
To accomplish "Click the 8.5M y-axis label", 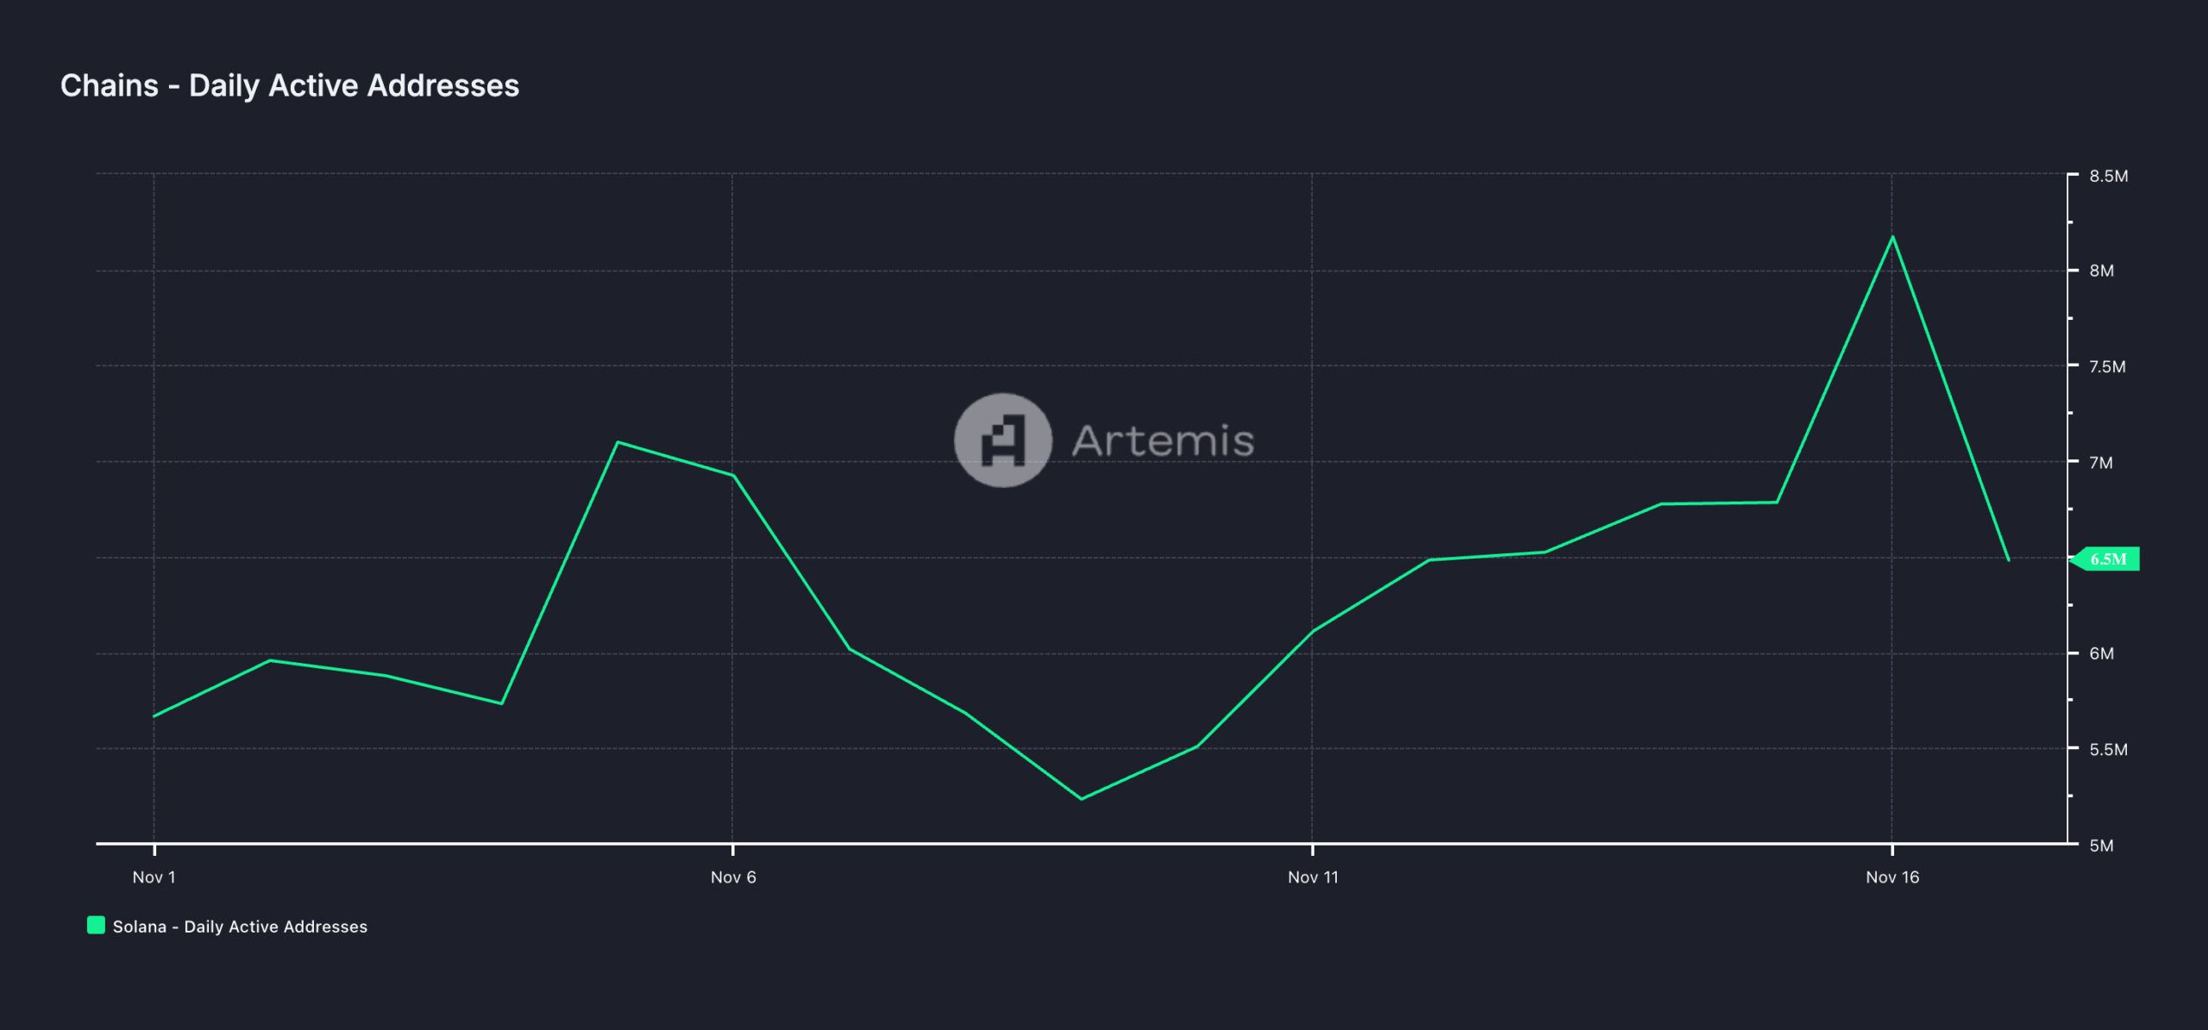I will coord(2108,176).
